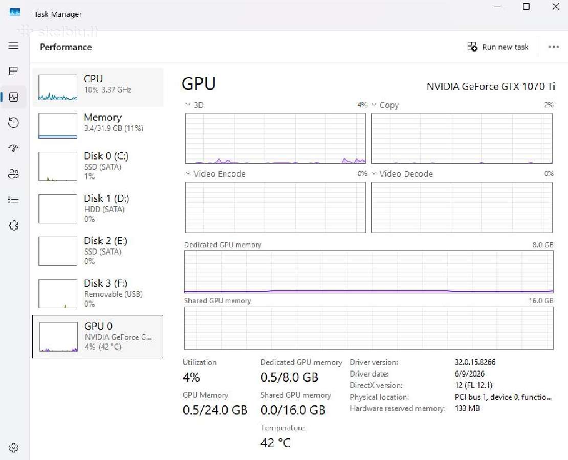Open the Processes page icon

(x=13, y=71)
